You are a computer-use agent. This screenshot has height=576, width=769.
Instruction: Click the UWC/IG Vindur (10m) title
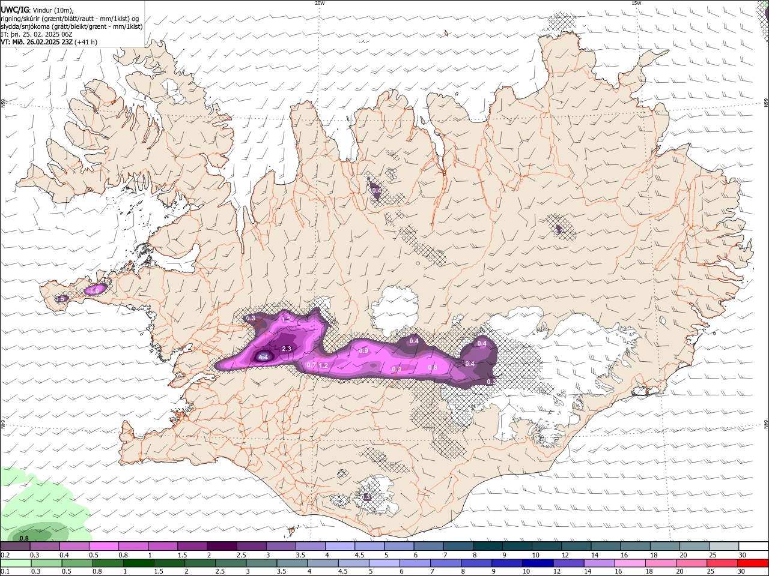pos(37,10)
